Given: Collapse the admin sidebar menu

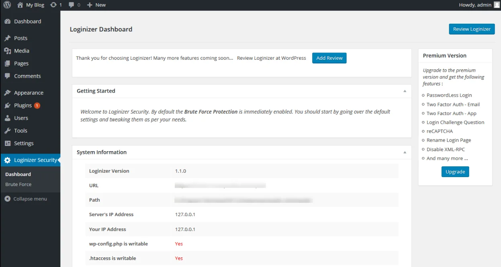Looking at the screenshot, I should (26, 199).
